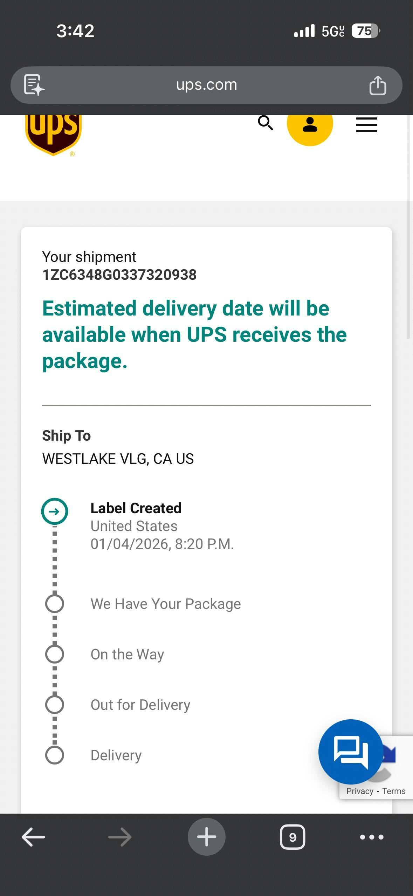Screen dimensions: 413x896
Task: Tap the On the Way step marker
Action: pos(55,654)
